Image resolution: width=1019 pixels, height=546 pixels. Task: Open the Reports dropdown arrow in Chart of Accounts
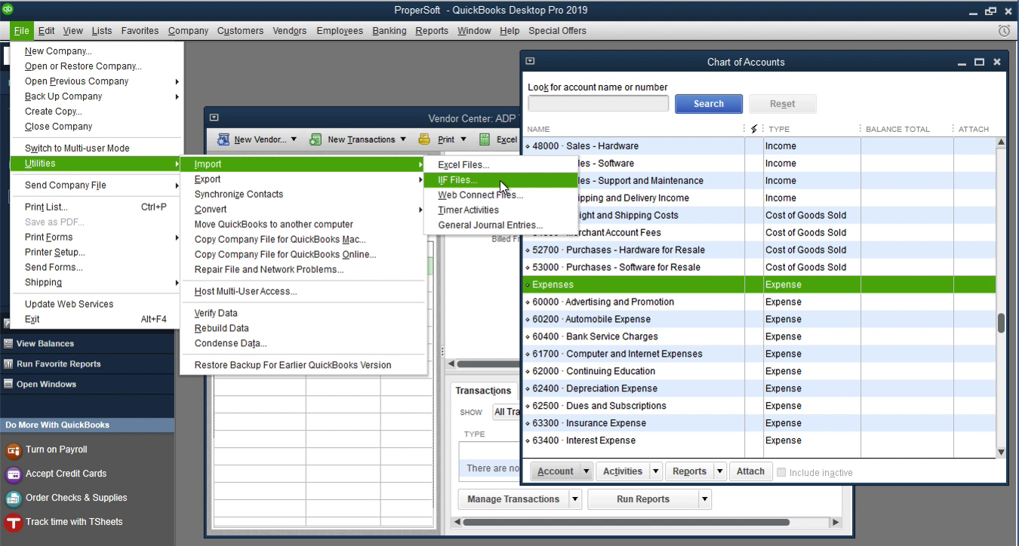(720, 471)
